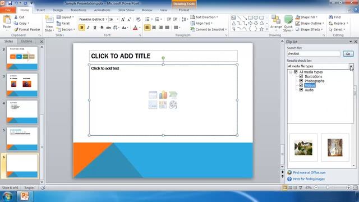
Task: Open the font name dropdown
Action: 106,20
